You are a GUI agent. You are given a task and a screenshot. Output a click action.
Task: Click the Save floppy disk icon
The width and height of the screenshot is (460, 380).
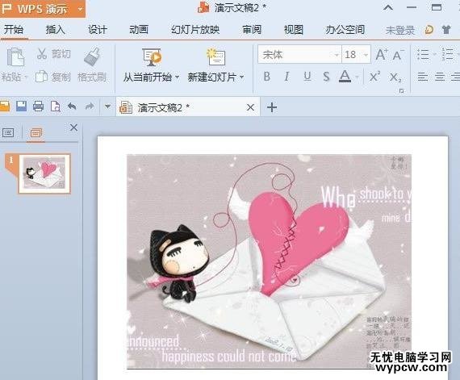pyautogui.click(x=21, y=106)
